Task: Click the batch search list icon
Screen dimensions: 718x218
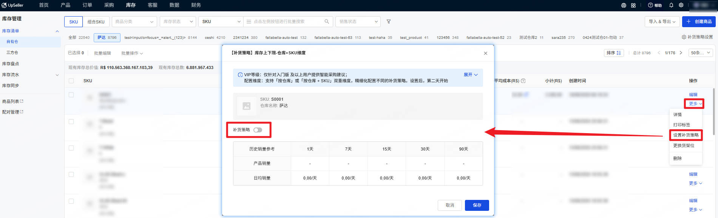Action: pos(249,21)
